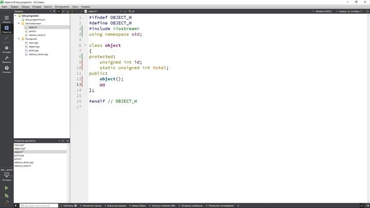Collapse the Sources folder node

click(19, 39)
